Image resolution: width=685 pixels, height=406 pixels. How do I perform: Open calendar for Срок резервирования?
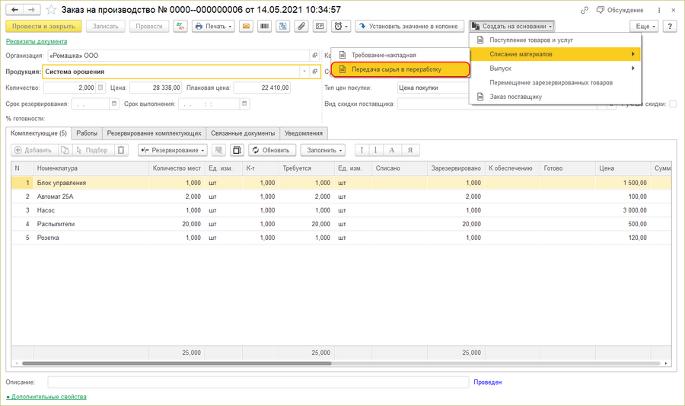114,104
